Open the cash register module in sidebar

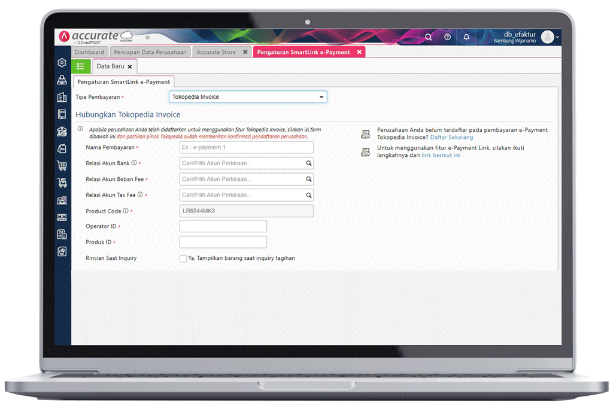[x=62, y=80]
